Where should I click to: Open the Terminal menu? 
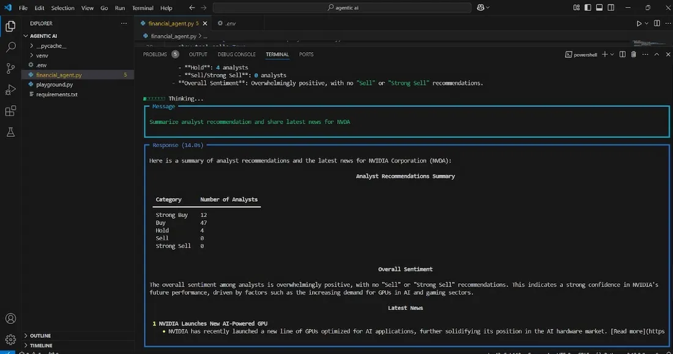point(143,8)
